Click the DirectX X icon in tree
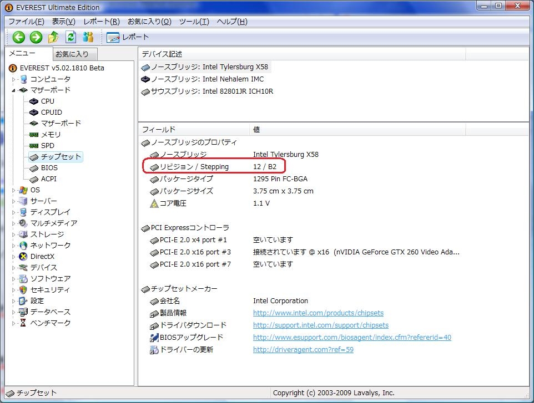 pos(23,257)
